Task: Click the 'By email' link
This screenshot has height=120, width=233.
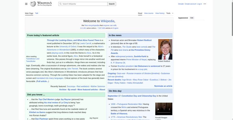Action: (x=72, y=89)
